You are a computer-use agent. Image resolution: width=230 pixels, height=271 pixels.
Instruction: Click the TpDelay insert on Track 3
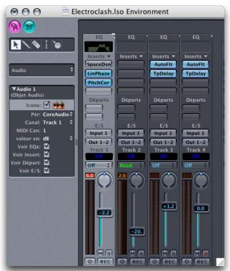tap(163, 73)
